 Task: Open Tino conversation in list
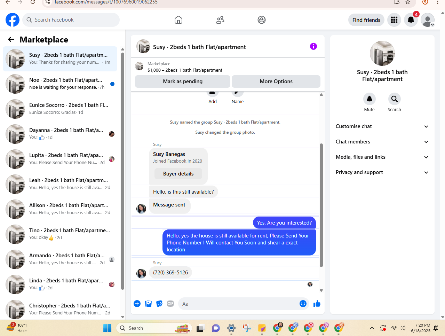click(60, 234)
